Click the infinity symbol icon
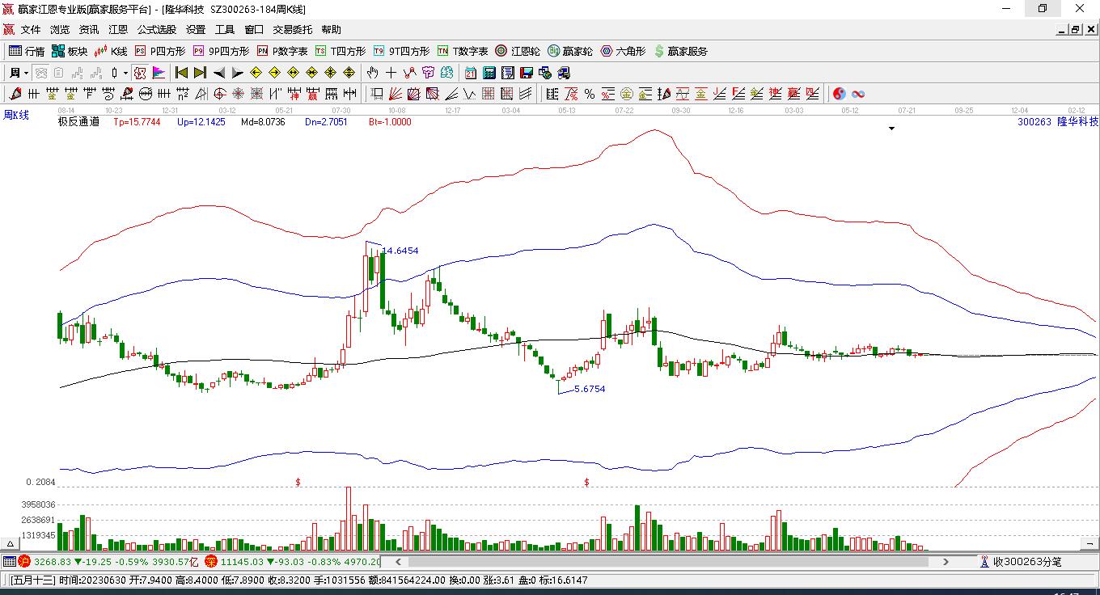 (x=858, y=94)
